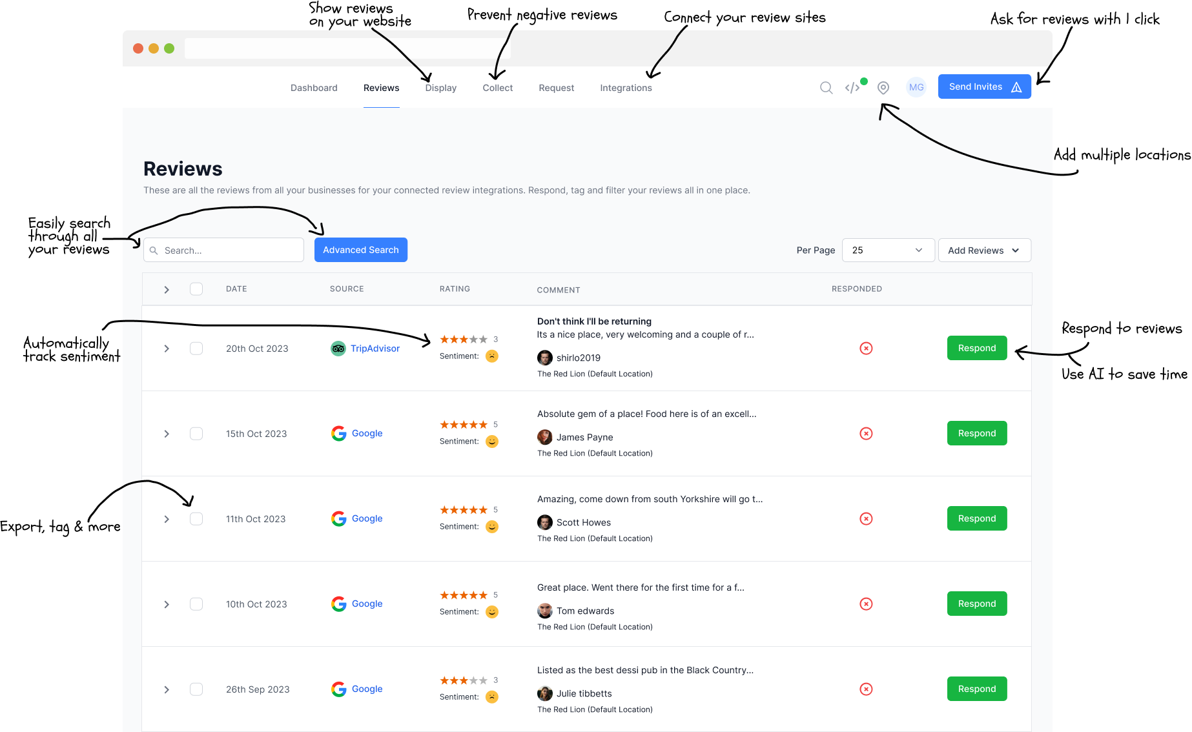This screenshot has height=732, width=1192.
Task: Open the search magnifier icon
Action: (x=827, y=88)
